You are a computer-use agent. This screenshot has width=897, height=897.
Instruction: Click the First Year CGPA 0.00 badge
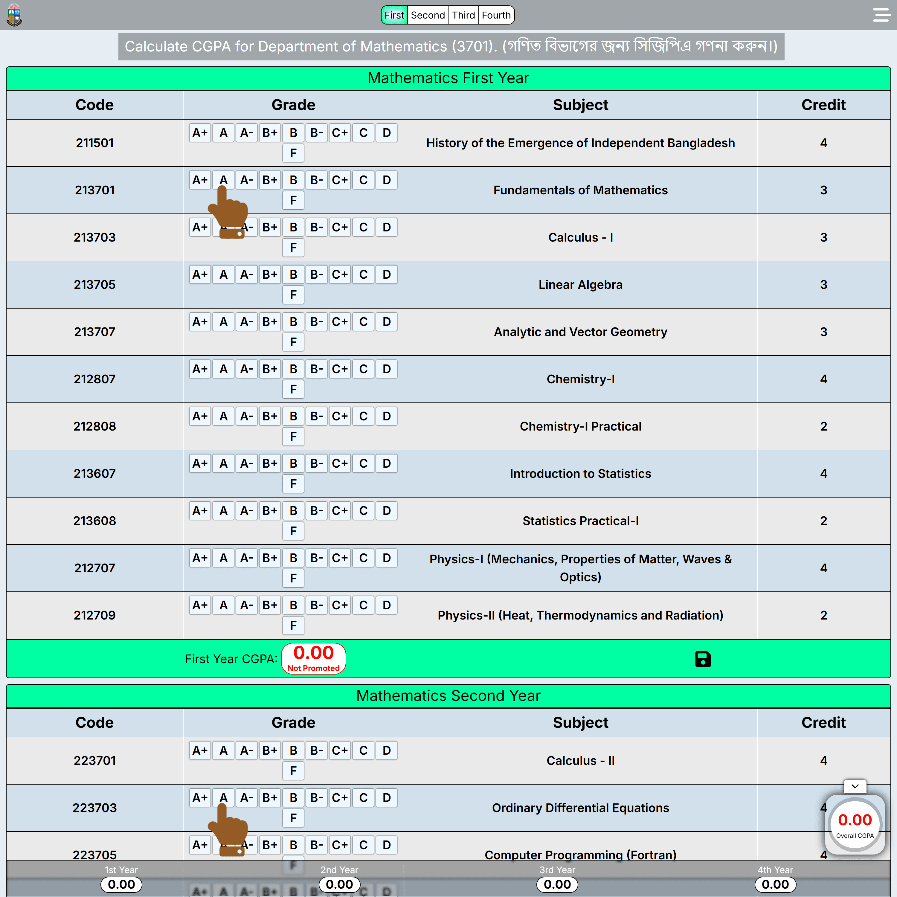pyautogui.click(x=313, y=658)
